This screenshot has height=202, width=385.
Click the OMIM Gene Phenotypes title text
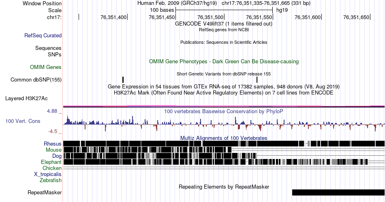[224, 61]
